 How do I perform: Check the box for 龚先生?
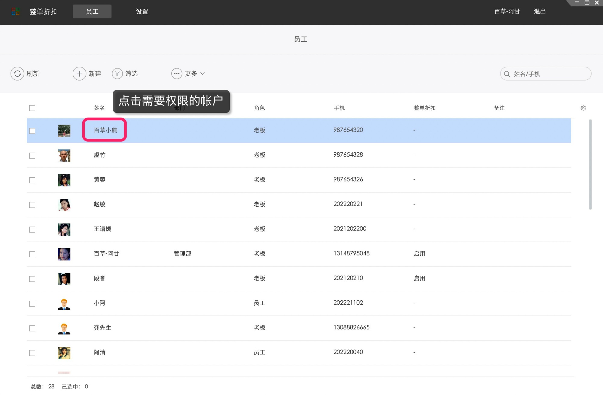coord(32,328)
